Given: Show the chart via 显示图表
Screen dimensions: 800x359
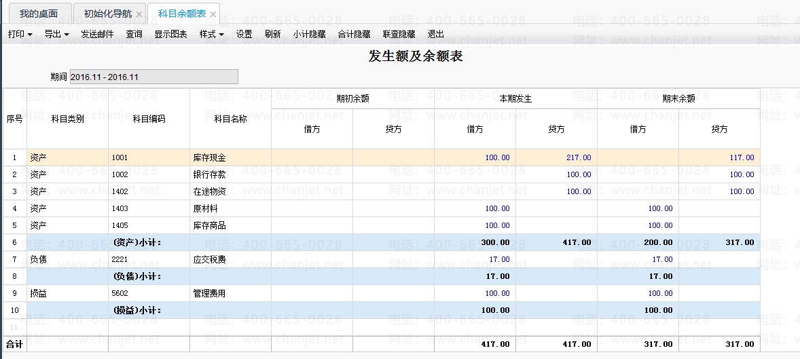Looking at the screenshot, I should [171, 34].
